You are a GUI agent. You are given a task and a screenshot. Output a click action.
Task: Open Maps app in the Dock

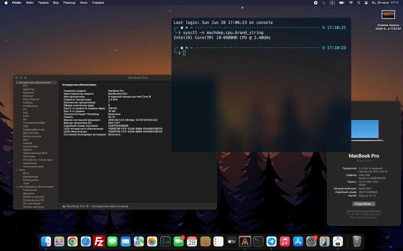[139, 241]
